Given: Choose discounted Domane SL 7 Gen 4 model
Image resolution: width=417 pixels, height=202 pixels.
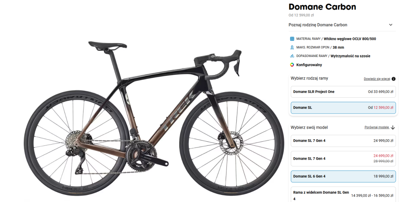Looking at the screenshot, I should click(x=343, y=158).
